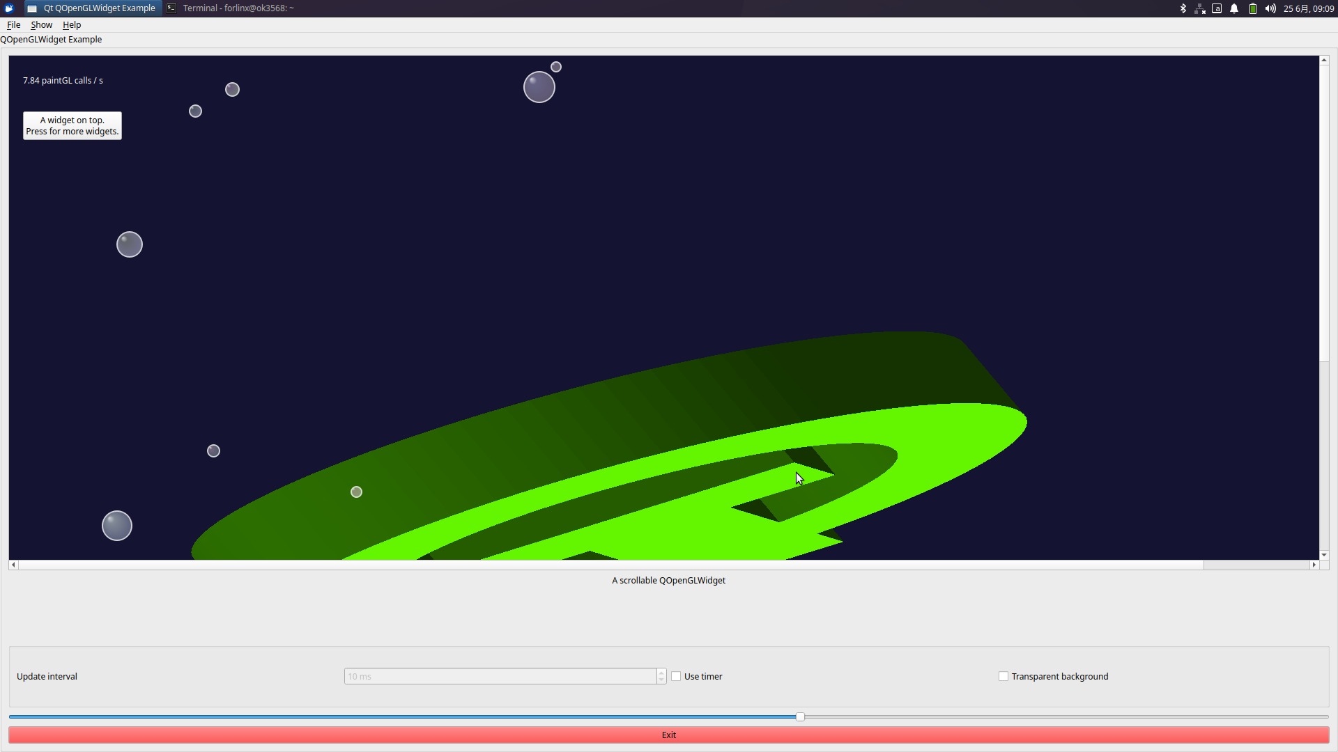
Task: Open the File menu
Action: [13, 24]
